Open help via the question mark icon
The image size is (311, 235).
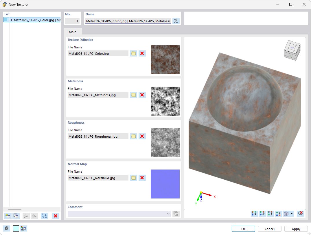click(x=7, y=228)
